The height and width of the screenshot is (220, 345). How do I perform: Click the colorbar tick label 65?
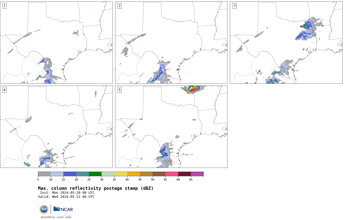point(191,180)
